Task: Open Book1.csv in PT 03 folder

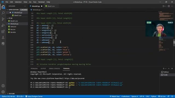Action: 14,21
